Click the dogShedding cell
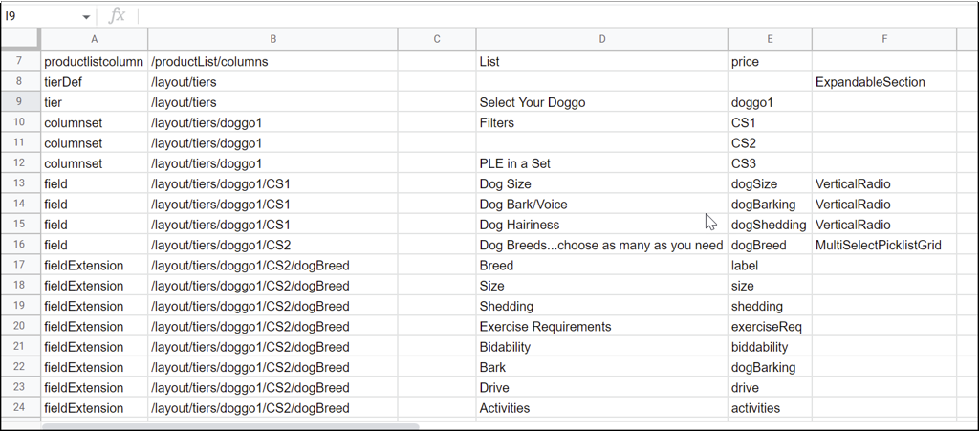This screenshot has width=979, height=431. pos(770,225)
